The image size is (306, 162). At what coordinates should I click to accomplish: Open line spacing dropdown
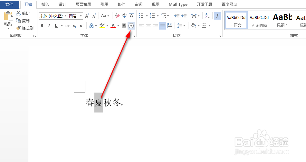tap(181, 26)
